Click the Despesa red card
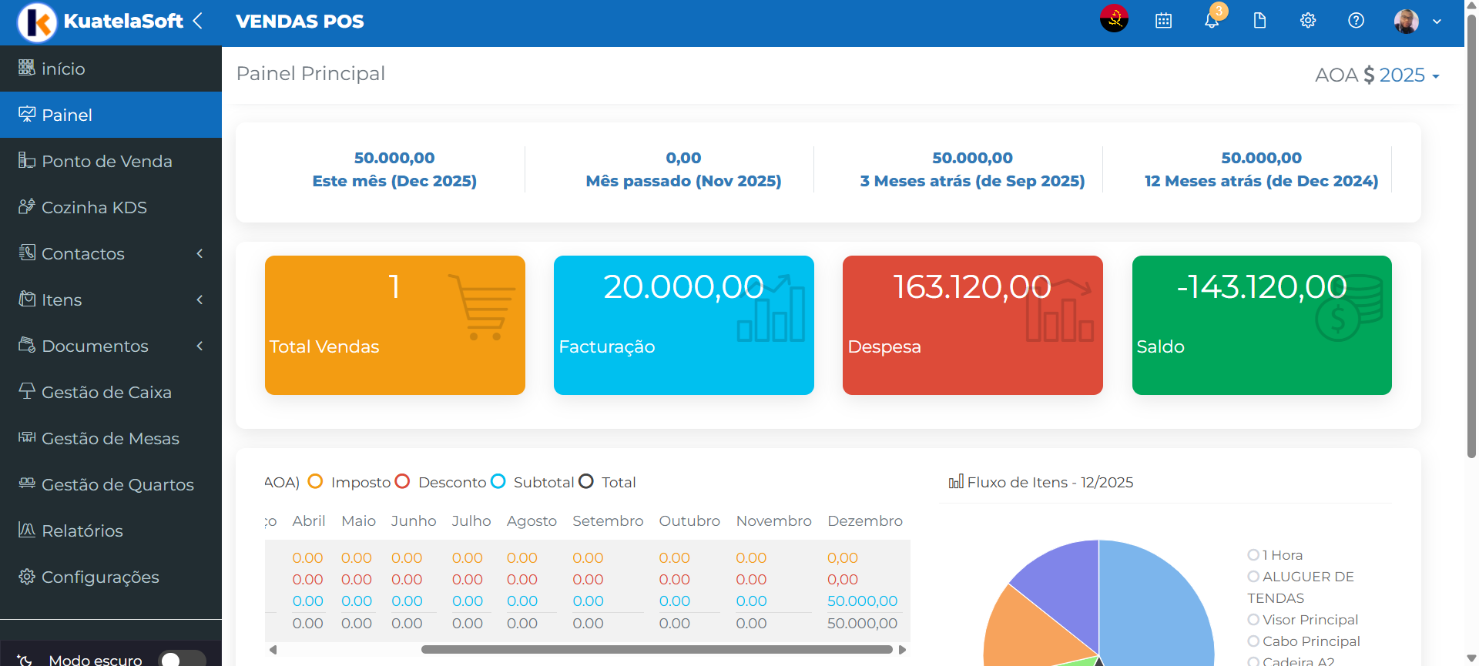The width and height of the screenshot is (1479, 666). (x=972, y=325)
